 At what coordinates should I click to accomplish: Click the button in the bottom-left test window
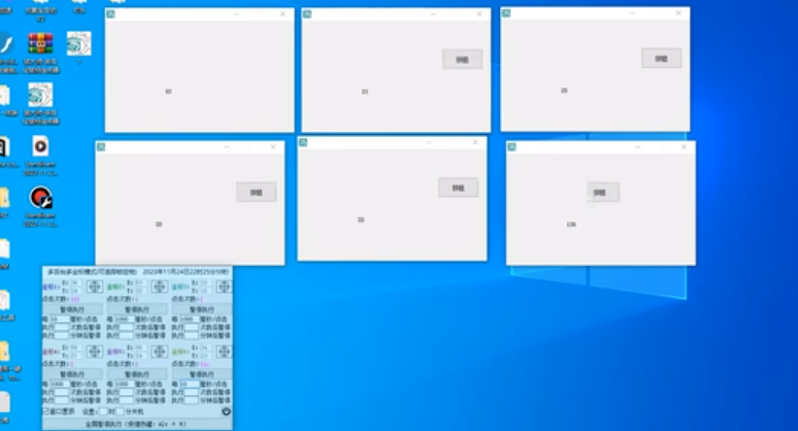click(256, 192)
